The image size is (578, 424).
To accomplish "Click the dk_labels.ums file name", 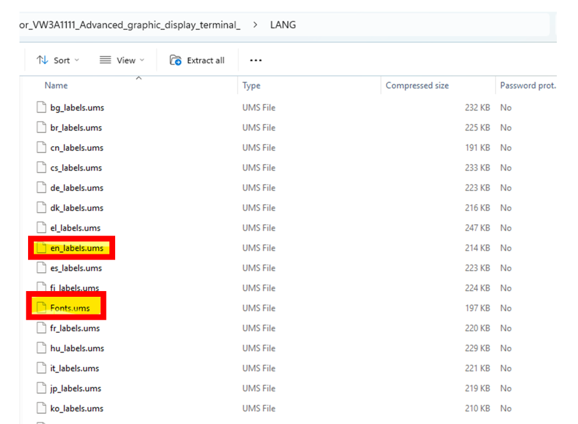I will 77,208.
